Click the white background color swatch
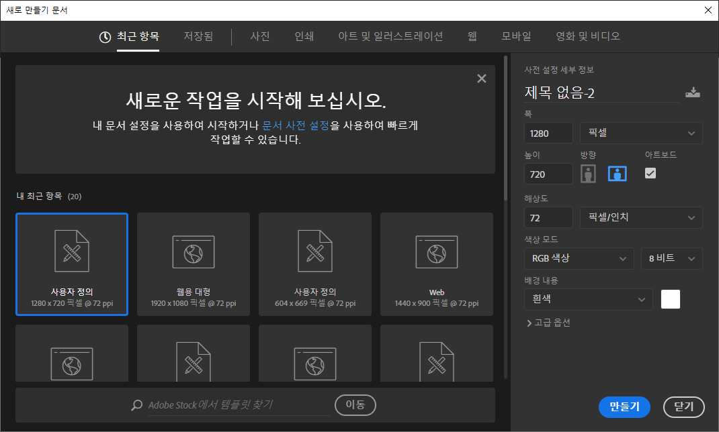The width and height of the screenshot is (719, 432). click(671, 299)
